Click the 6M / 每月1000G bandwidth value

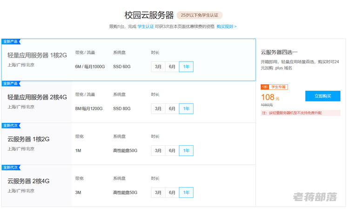90,67
